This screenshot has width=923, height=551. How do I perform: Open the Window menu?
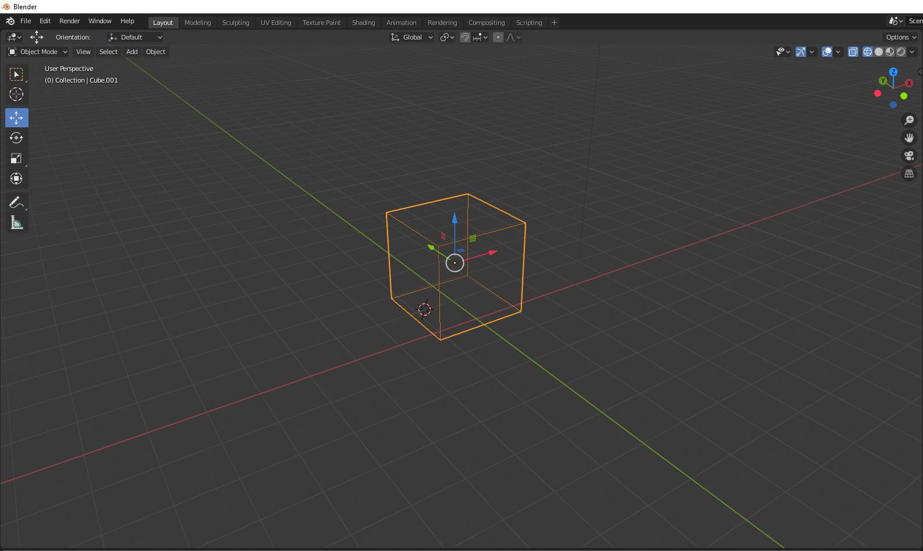tap(100, 21)
